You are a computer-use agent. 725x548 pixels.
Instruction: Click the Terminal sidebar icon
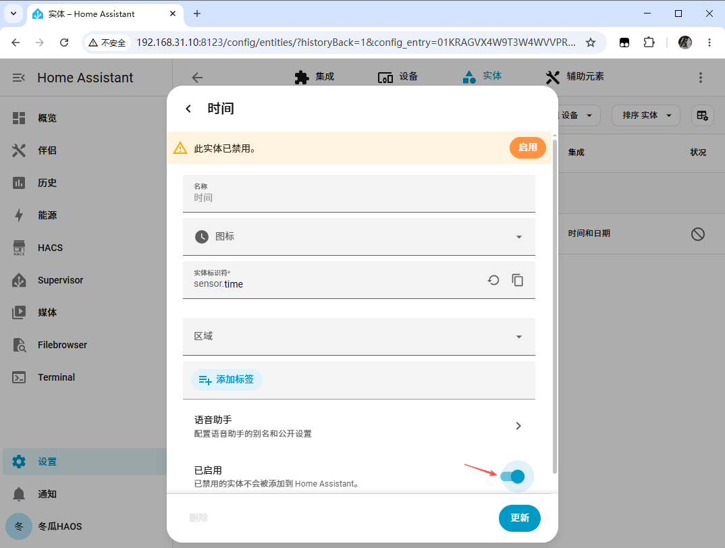click(x=19, y=377)
